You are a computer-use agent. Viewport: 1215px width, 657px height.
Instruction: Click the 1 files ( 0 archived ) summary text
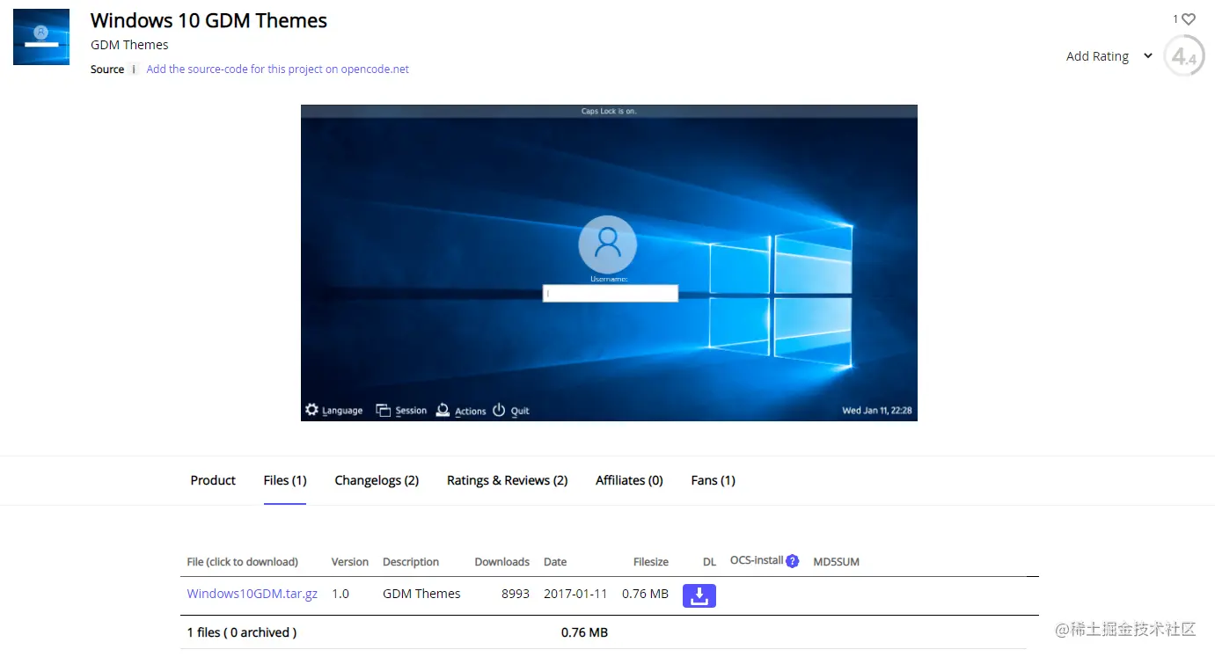tap(242, 632)
